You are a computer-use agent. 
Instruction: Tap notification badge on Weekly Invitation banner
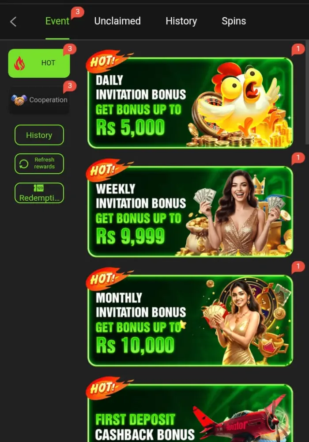point(298,158)
